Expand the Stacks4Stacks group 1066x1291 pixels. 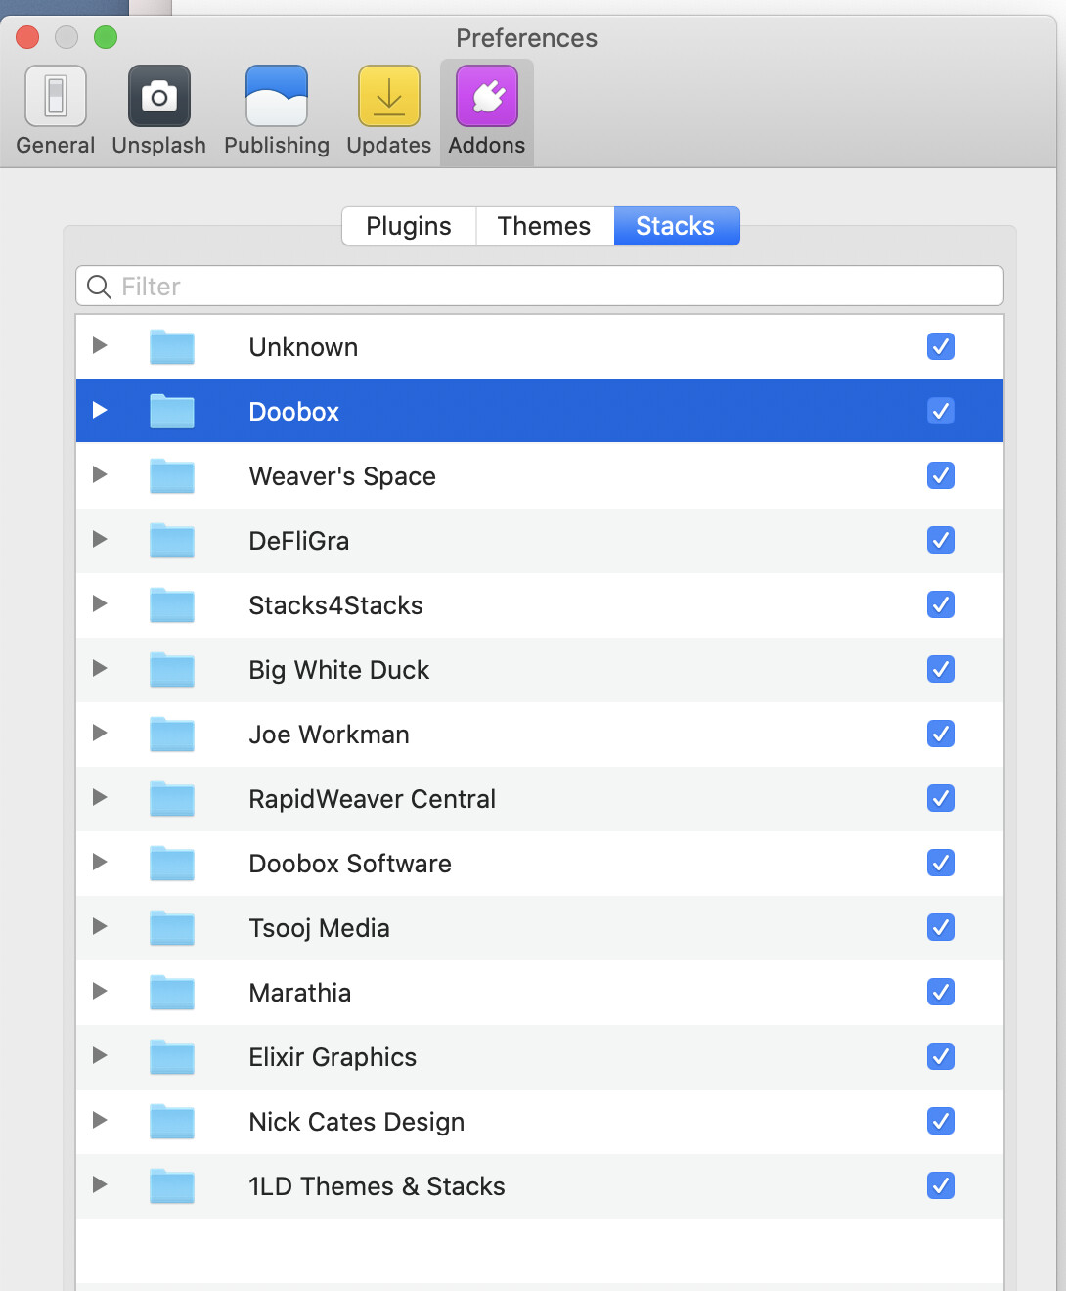(99, 603)
